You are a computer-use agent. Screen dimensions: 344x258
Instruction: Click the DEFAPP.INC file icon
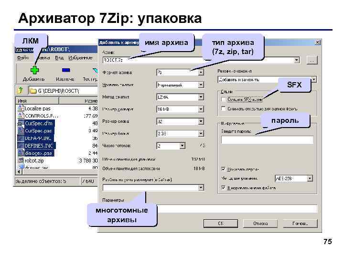coord(21,138)
